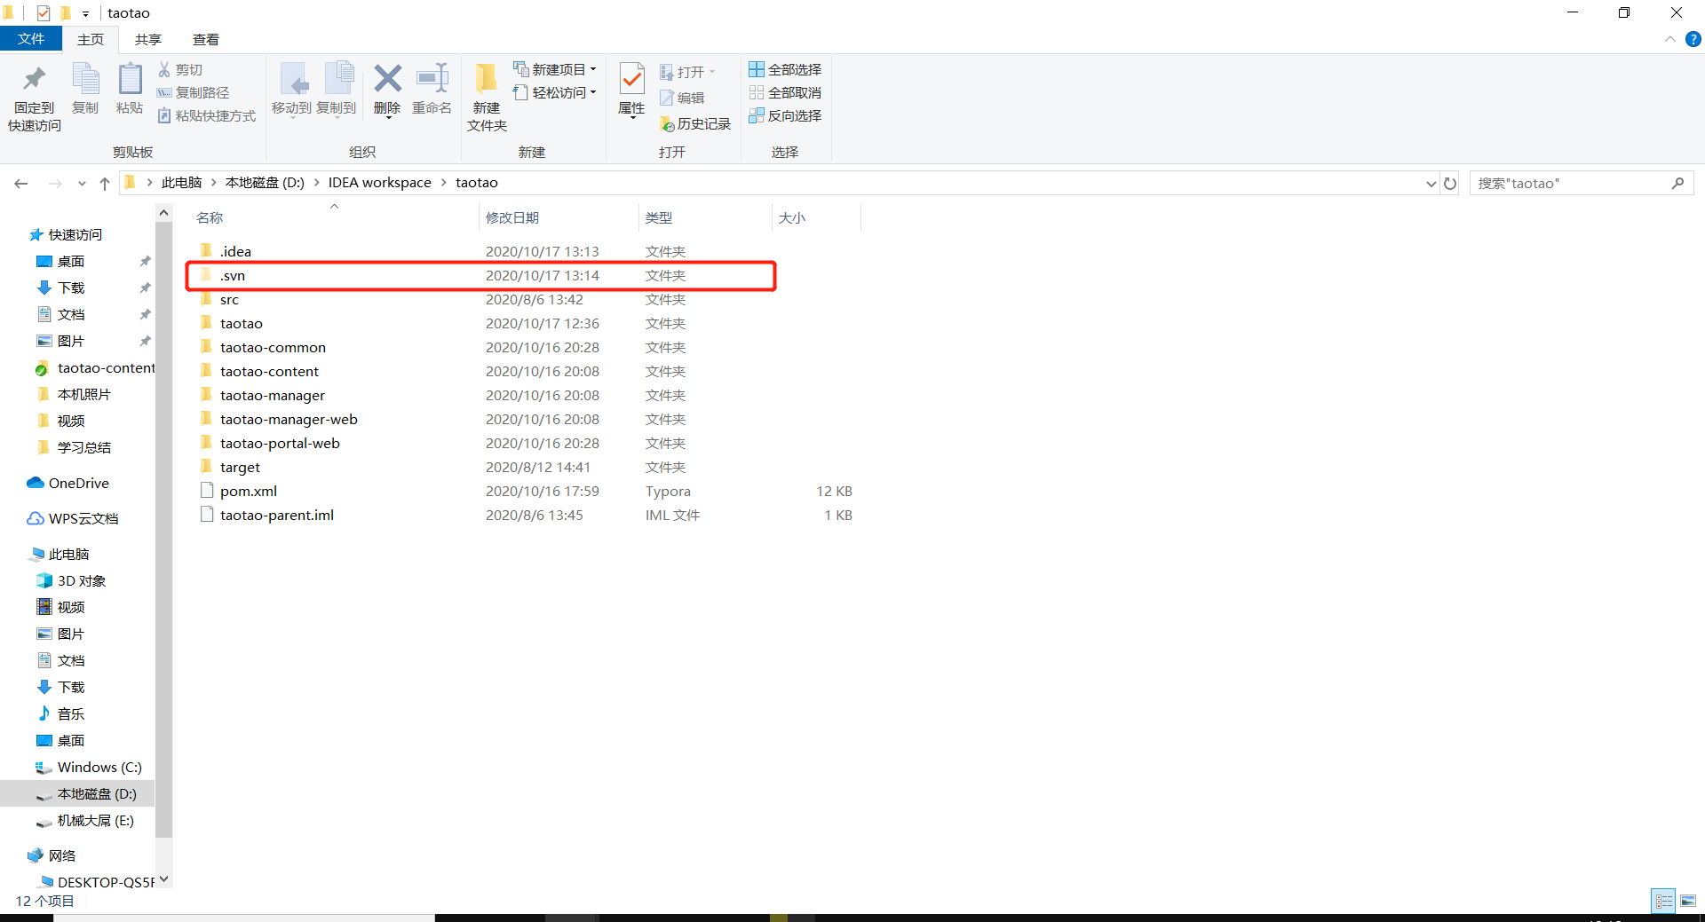
Task: Click the Cut scissors button
Action: [x=180, y=69]
